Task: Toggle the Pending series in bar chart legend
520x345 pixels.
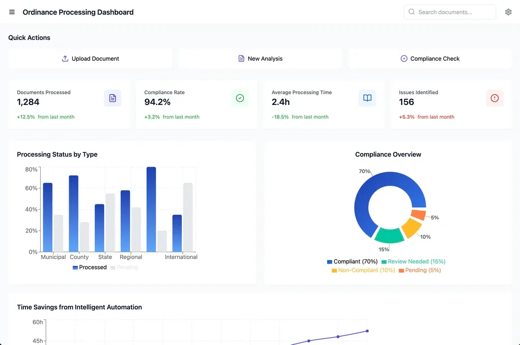Action: (124, 267)
